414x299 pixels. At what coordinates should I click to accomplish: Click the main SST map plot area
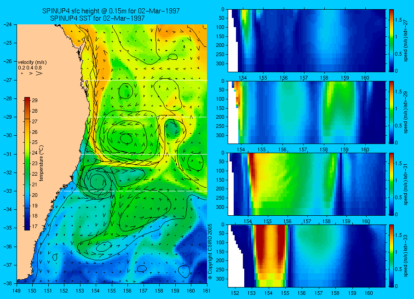tap(112, 154)
